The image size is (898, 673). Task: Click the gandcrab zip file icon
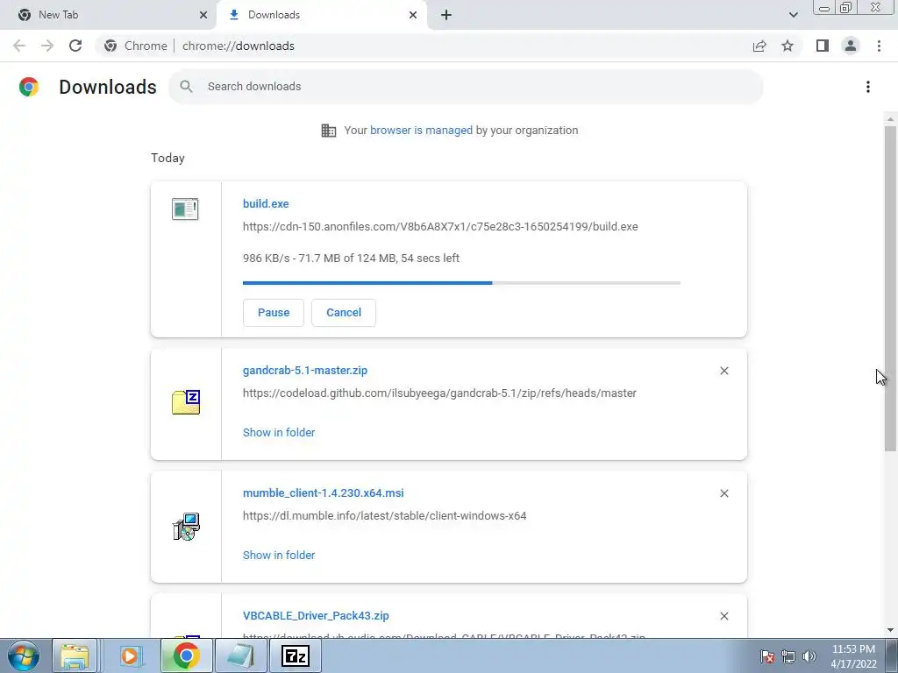coord(186,401)
